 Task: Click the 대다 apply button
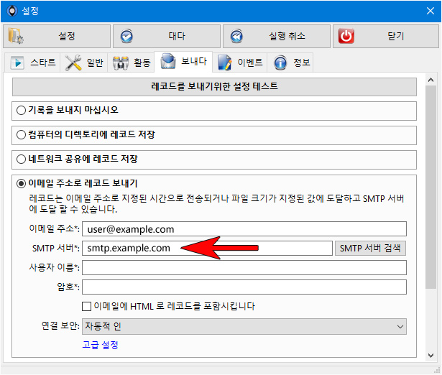[167, 36]
